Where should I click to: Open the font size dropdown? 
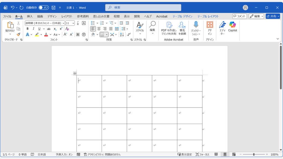[74, 23]
